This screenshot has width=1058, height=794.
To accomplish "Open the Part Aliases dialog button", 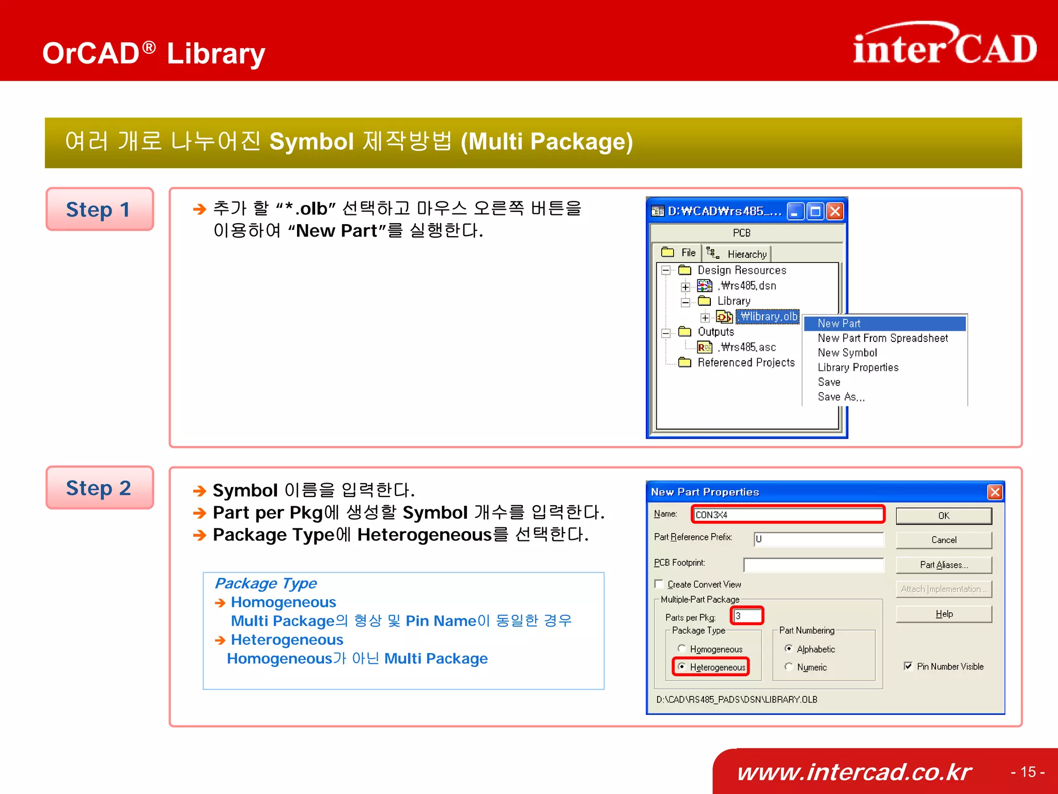I will [943, 565].
